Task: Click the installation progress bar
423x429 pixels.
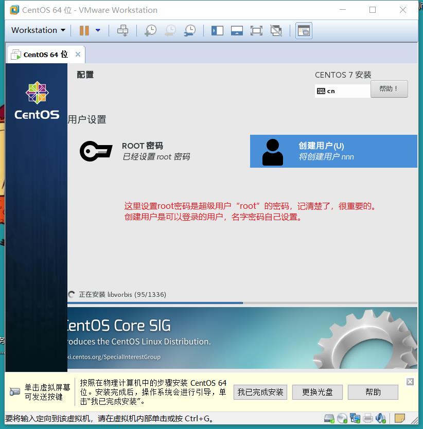Action: click(242, 303)
